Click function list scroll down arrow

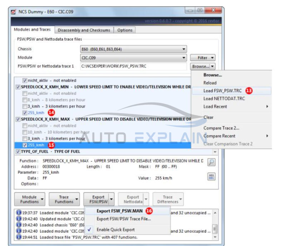coord(215,152)
